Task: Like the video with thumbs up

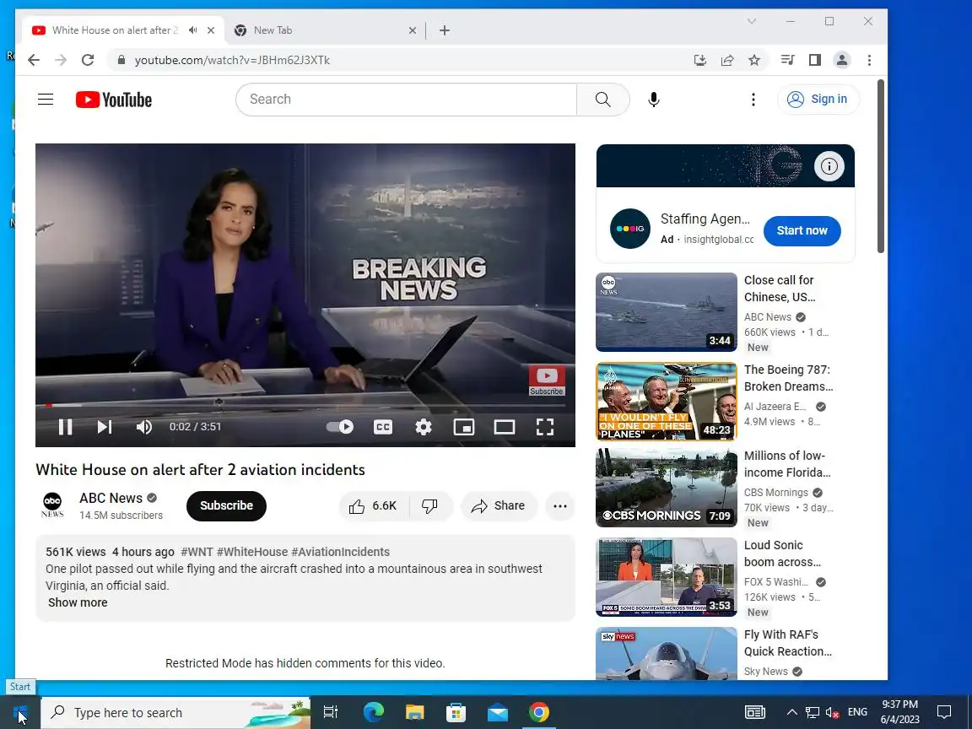Action: (373, 506)
